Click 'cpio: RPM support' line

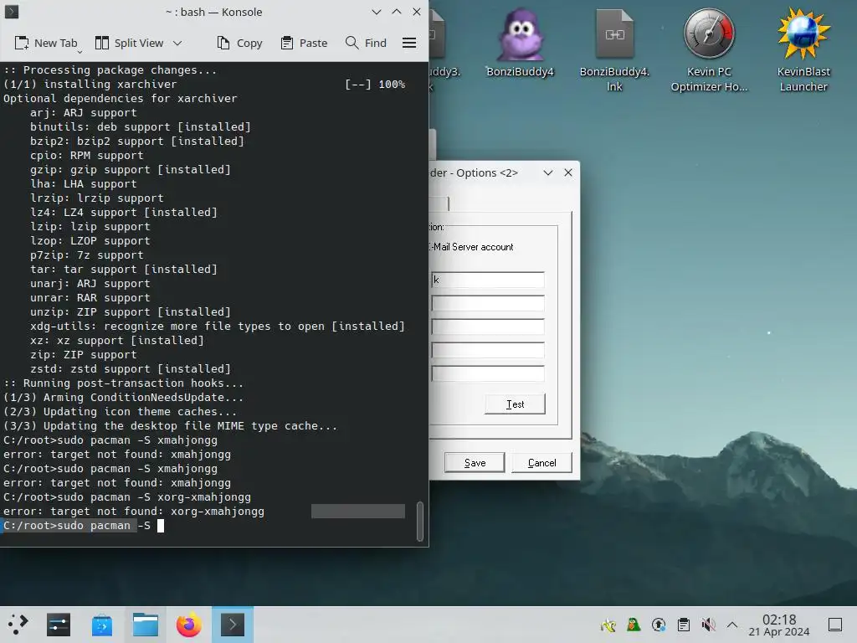pyautogui.click(x=87, y=155)
